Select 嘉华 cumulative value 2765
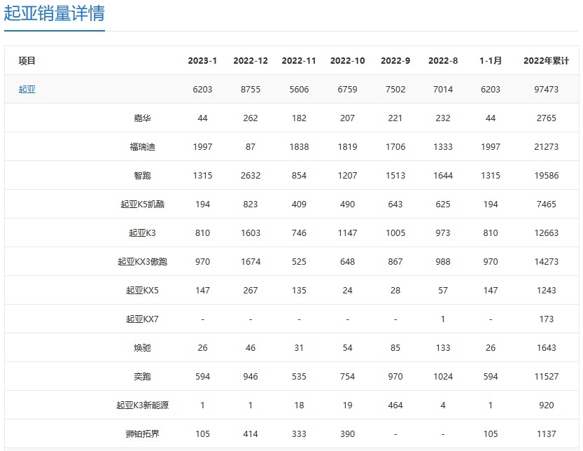The image size is (583, 451). click(546, 118)
